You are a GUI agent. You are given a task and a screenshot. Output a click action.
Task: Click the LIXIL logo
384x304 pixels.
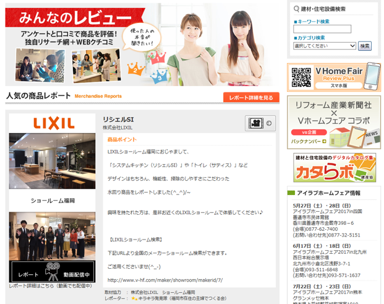click(x=54, y=123)
